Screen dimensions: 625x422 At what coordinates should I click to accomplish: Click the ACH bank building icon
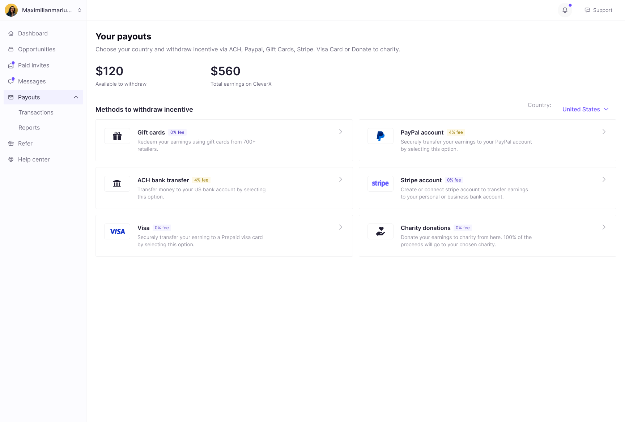pyautogui.click(x=117, y=184)
